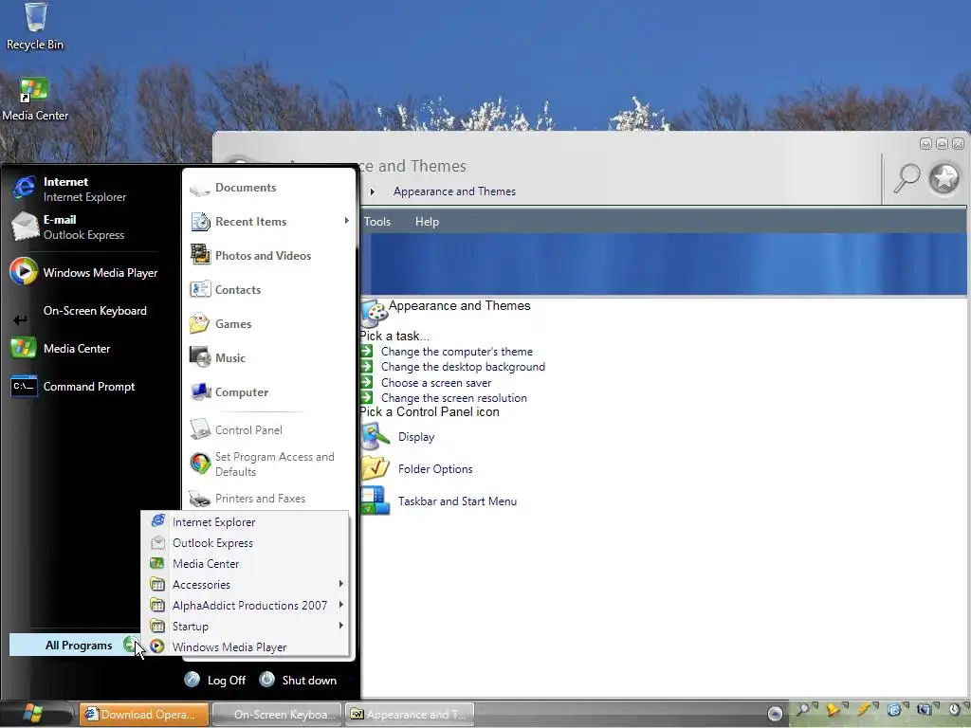Image resolution: width=971 pixels, height=728 pixels.
Task: Open Media Center in the Start left column
Action: 61,349
